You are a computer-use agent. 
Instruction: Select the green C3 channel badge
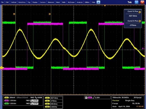(6, 104)
